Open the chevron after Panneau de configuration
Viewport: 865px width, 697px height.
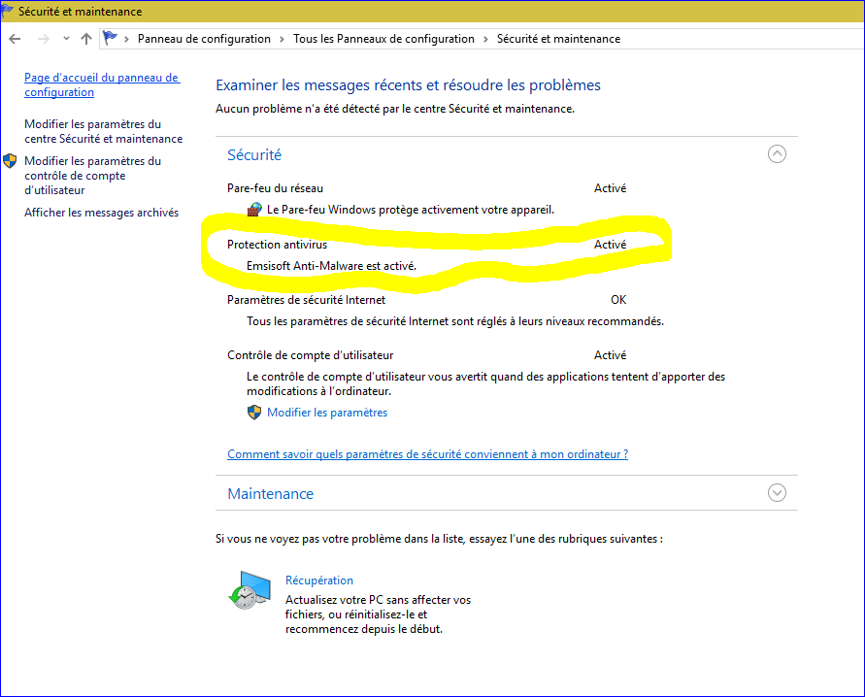tap(282, 39)
